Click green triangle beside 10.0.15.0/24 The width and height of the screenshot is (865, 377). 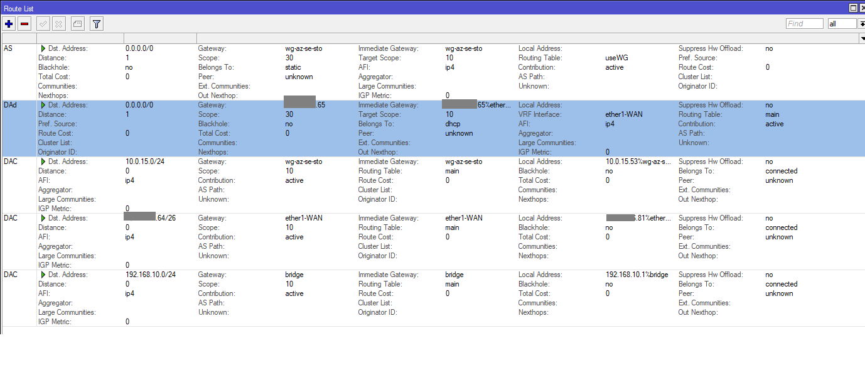43,161
